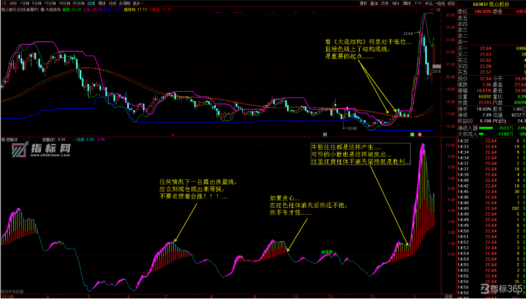The width and height of the screenshot is (526, 300).
Task: Click the 外盘 25393 value
Action: coord(485,102)
